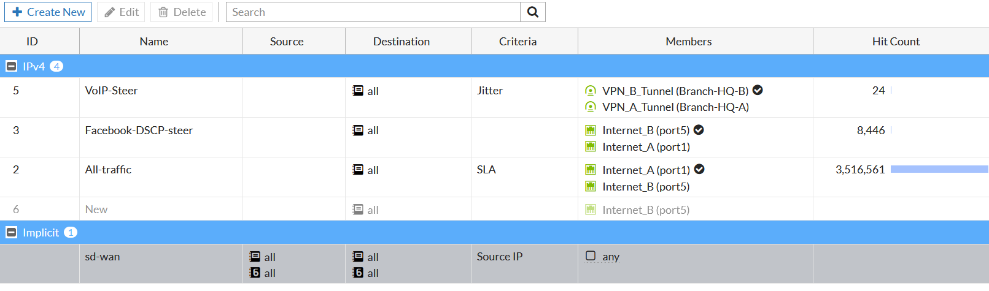Screen dimensions: 989x291
Task: Click hit count 24 for VoIP-Steer
Action: (878, 91)
